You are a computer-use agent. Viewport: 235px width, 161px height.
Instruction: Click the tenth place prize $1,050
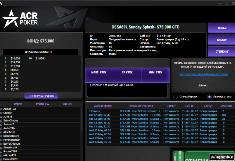[x=40, y=58]
